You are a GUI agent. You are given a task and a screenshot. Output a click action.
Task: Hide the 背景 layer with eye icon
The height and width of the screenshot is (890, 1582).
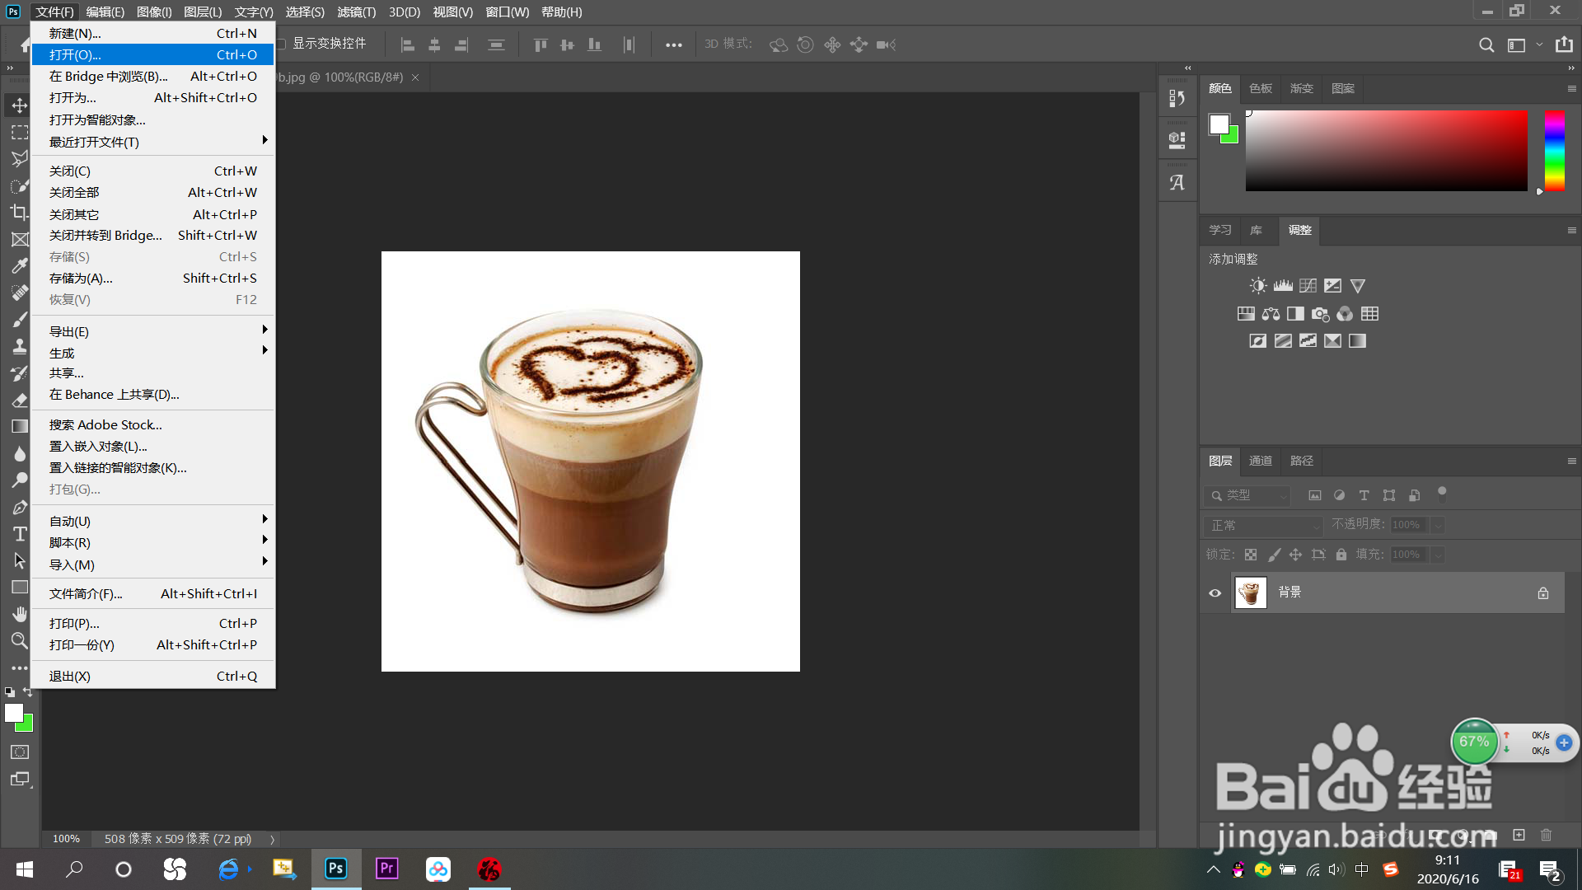1215,593
